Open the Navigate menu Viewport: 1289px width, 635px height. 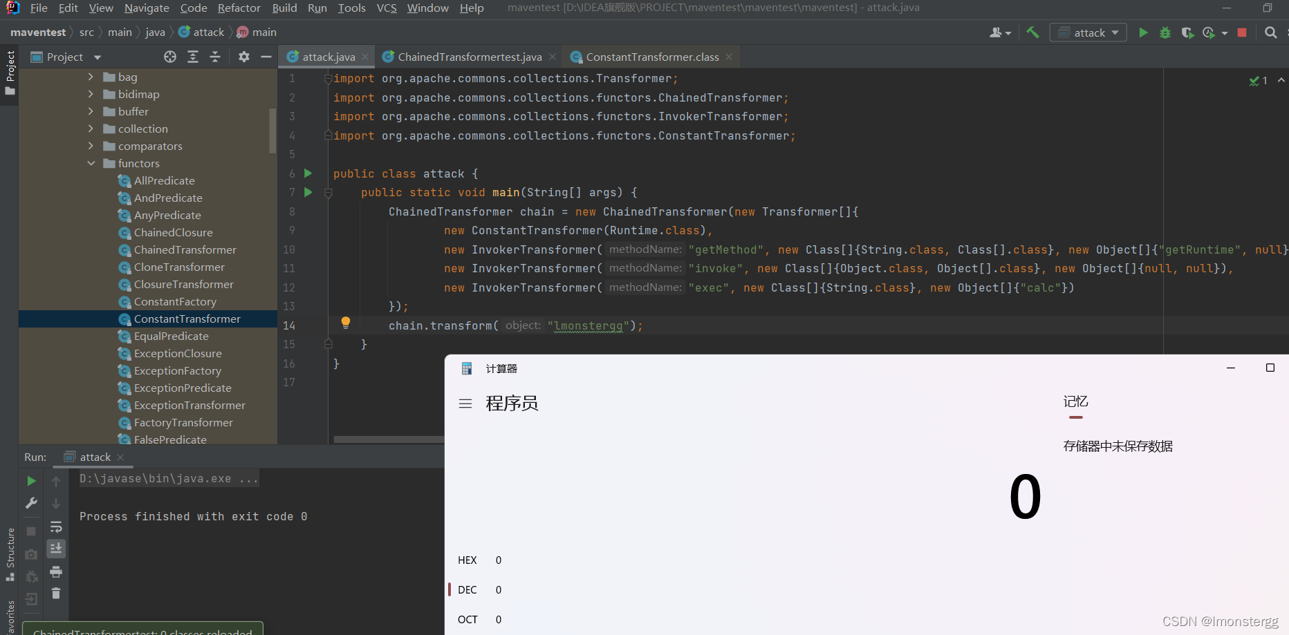(x=147, y=8)
